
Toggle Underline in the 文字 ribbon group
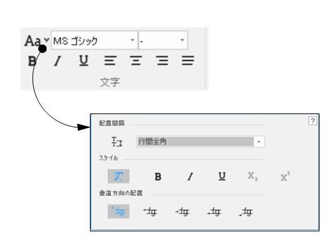pos(84,61)
